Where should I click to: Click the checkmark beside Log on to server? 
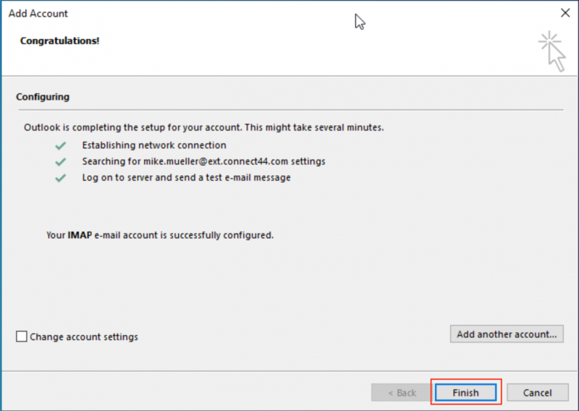coord(60,177)
